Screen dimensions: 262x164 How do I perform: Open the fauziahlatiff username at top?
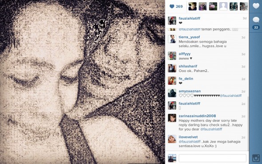pos(189,18)
